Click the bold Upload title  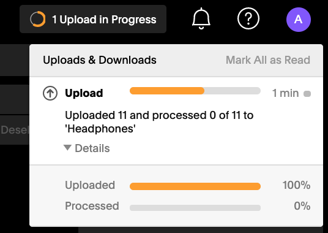click(84, 93)
